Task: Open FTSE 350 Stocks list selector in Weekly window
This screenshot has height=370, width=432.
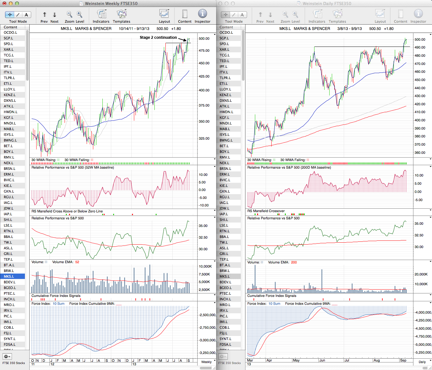Action: tap(14, 363)
